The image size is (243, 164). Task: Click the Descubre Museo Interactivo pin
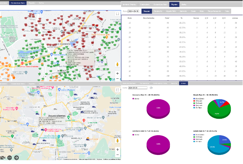tap(59, 136)
